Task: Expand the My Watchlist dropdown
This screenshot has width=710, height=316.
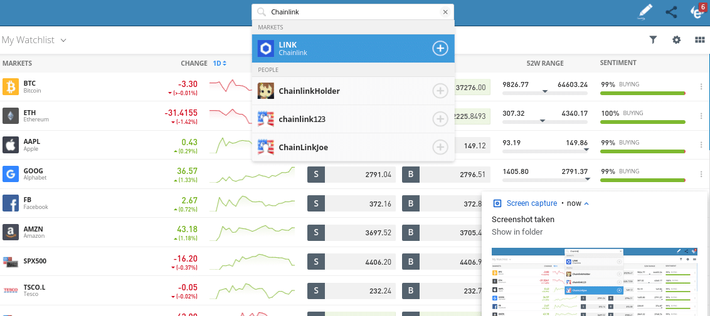Action: [x=34, y=39]
